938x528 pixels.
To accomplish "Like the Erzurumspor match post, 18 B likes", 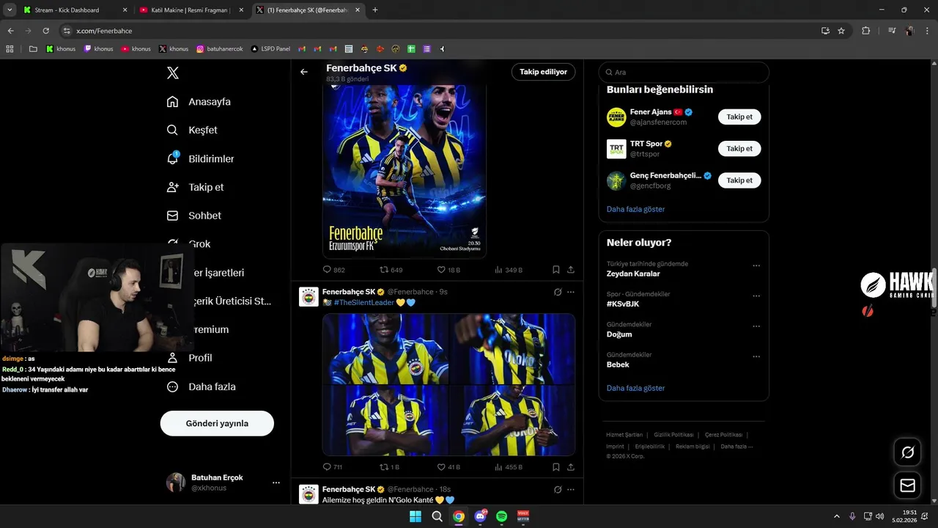I will (448, 270).
